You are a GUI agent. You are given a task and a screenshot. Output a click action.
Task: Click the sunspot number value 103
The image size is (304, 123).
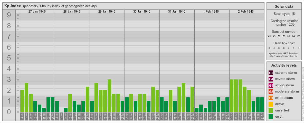299,36
